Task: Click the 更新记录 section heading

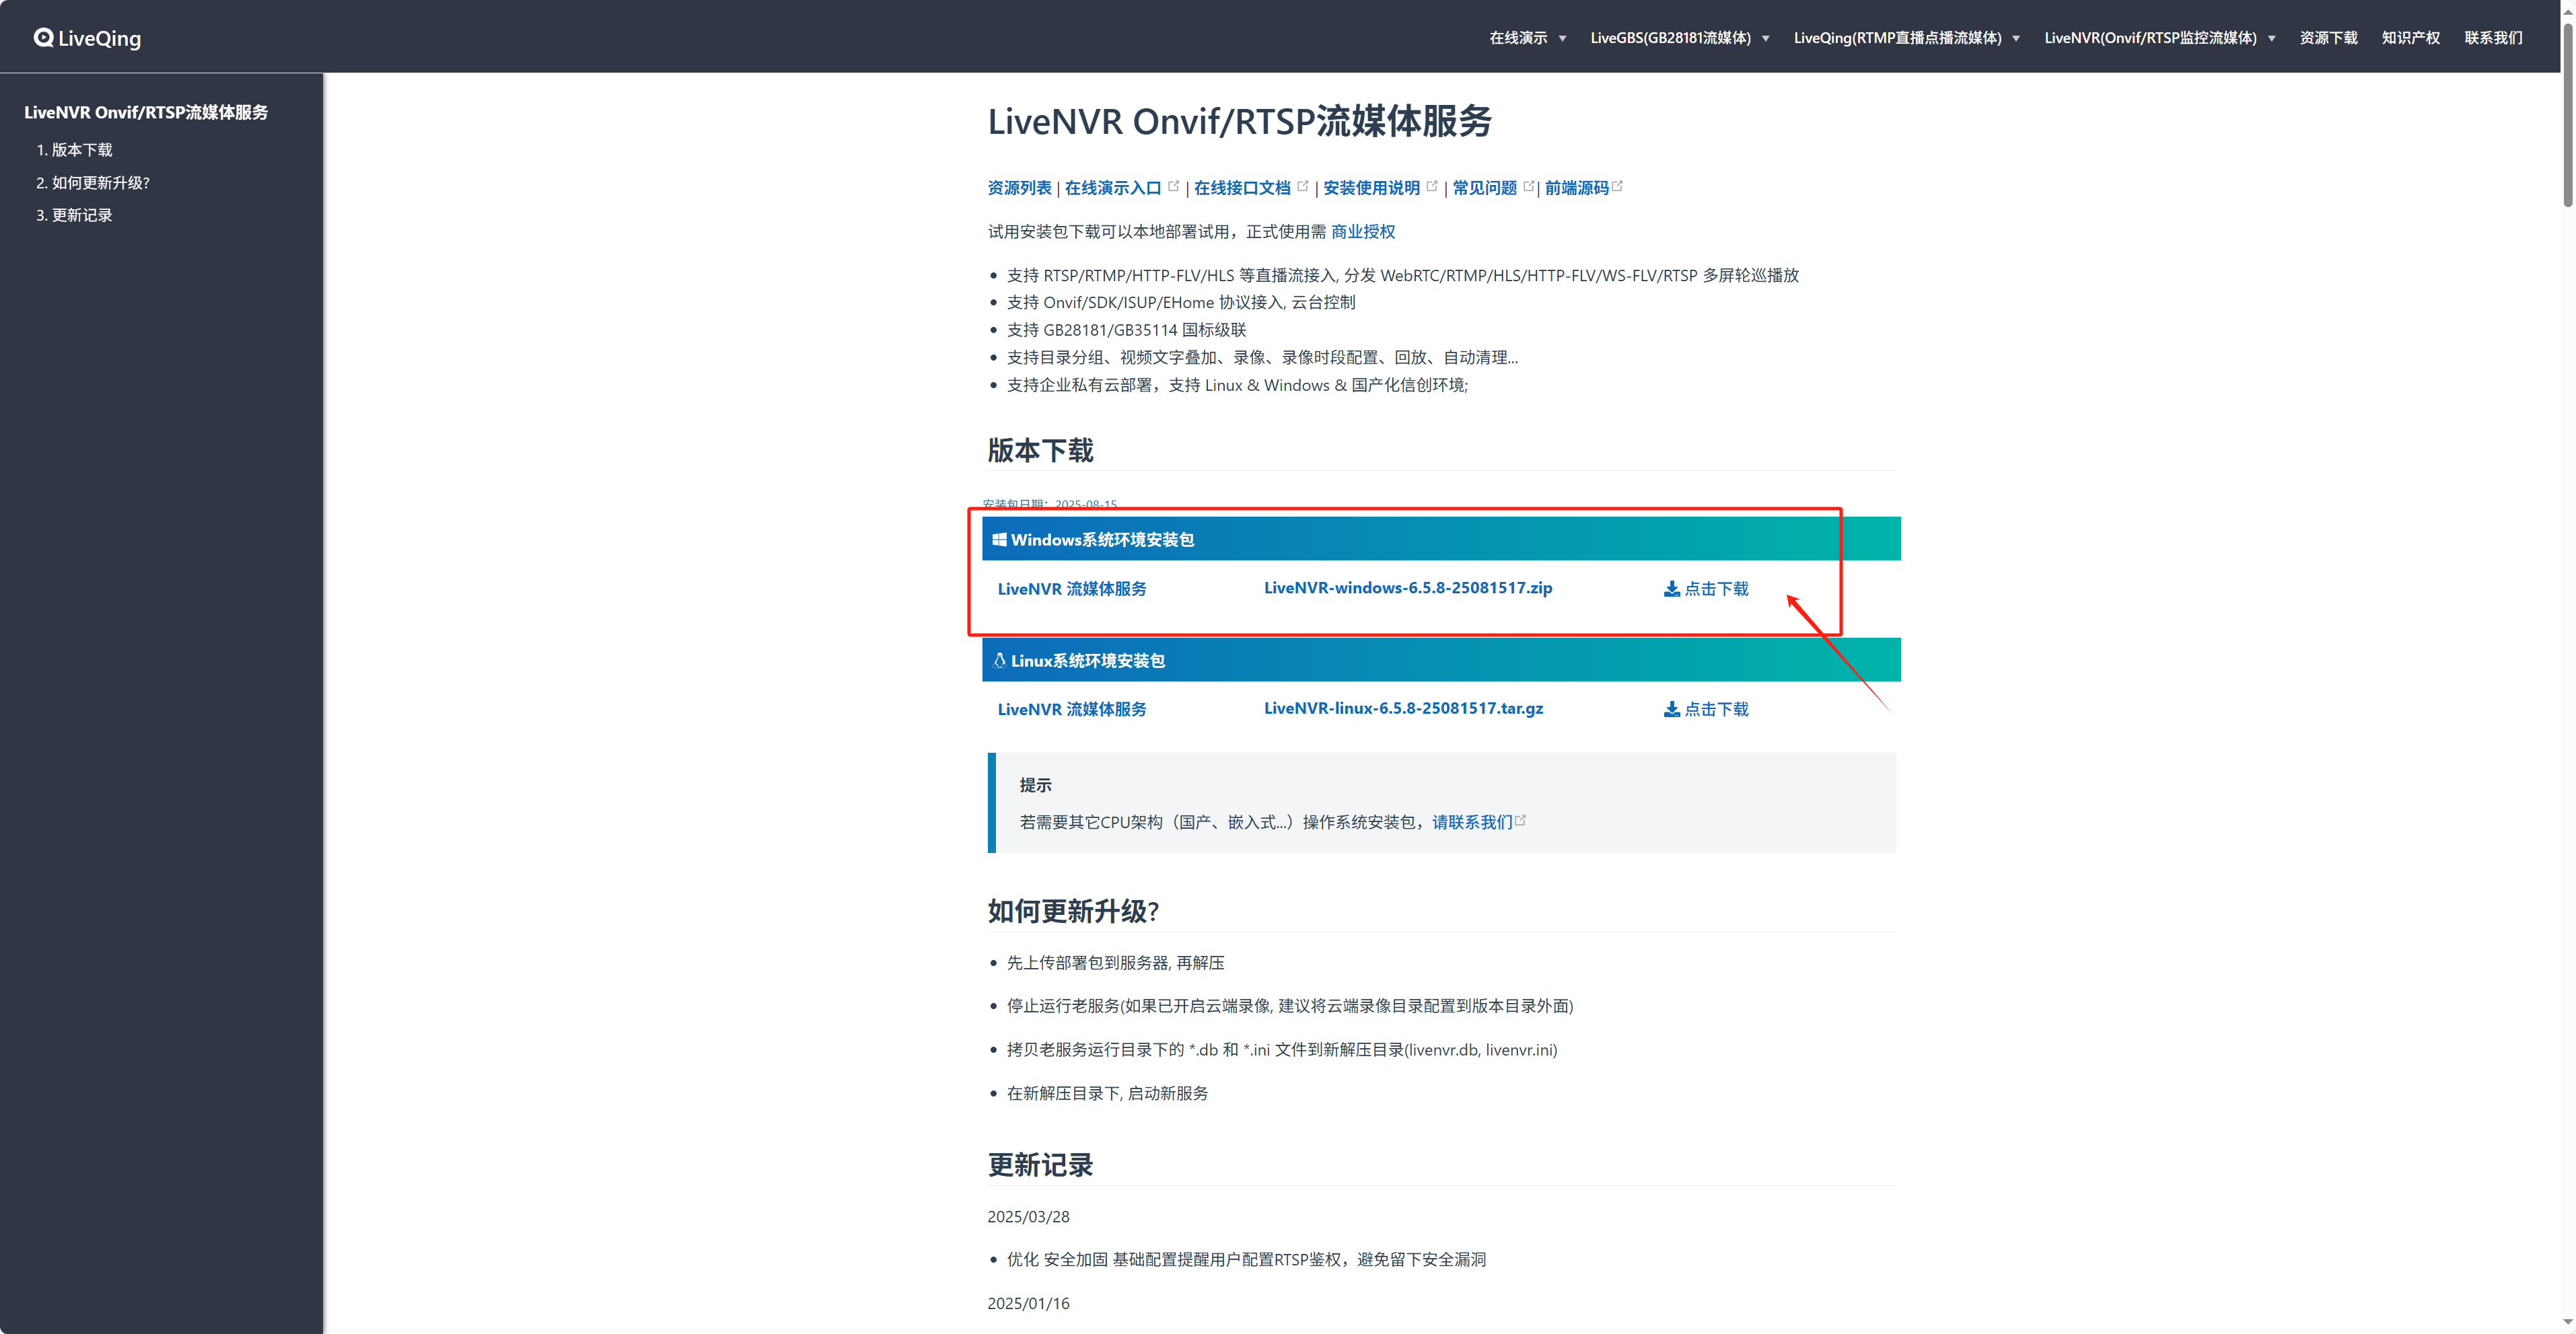Action: [x=1040, y=1165]
